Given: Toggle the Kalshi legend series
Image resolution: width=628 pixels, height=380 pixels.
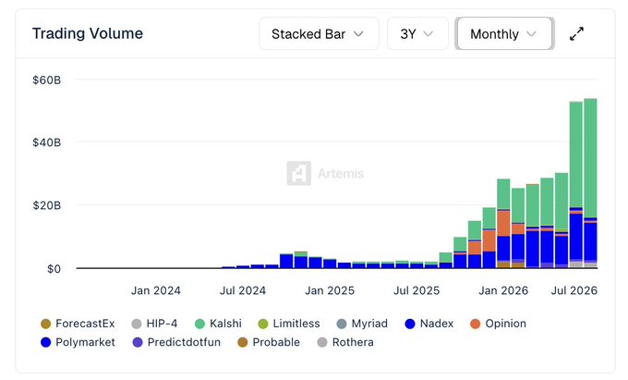Looking at the screenshot, I should pyautogui.click(x=218, y=324).
